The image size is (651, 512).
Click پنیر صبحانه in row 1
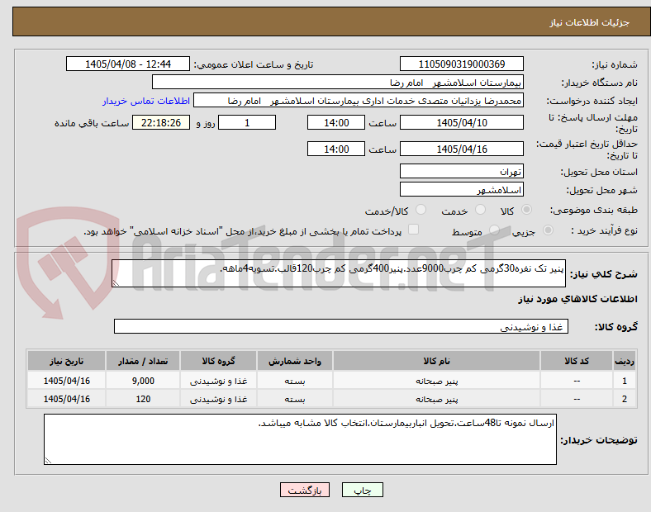tap(436, 381)
